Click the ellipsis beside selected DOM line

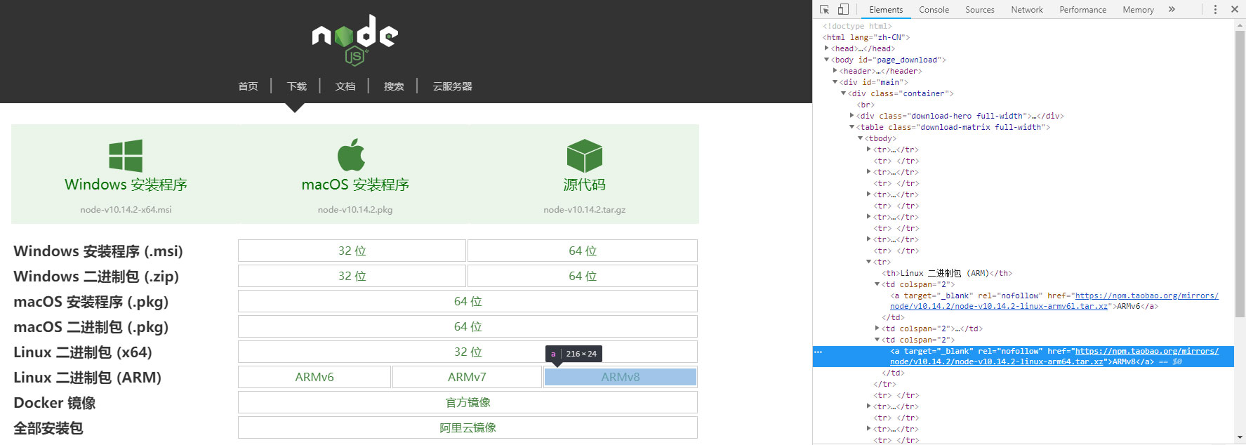818,352
